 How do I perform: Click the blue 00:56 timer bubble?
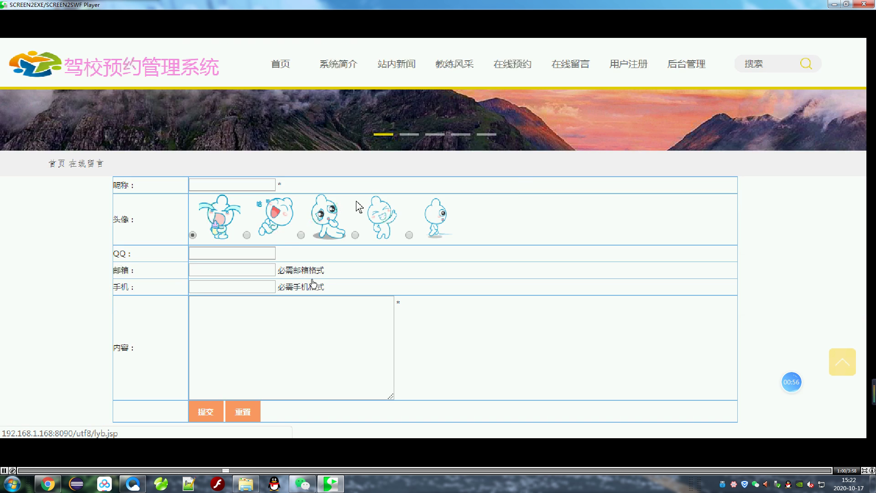pos(791,382)
